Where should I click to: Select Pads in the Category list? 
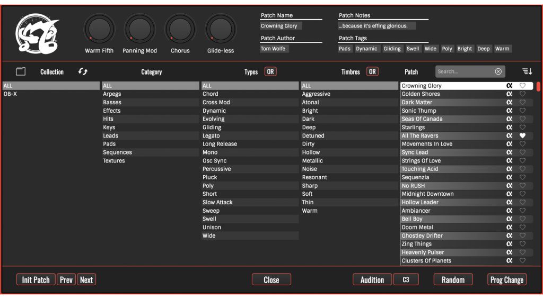(x=109, y=144)
